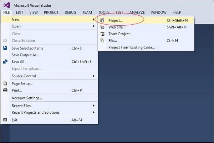Click the Save All icon
The width and height of the screenshot is (214, 143).
pos(5,62)
